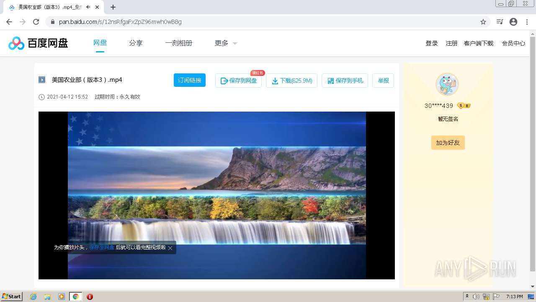Click the 加为好友 button
The image size is (536, 302).
pyautogui.click(x=448, y=143)
